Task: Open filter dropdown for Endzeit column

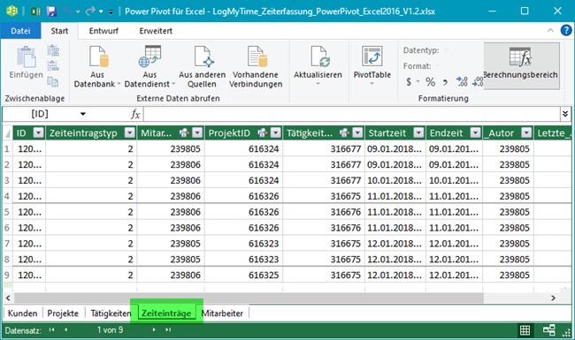Action: [476, 132]
